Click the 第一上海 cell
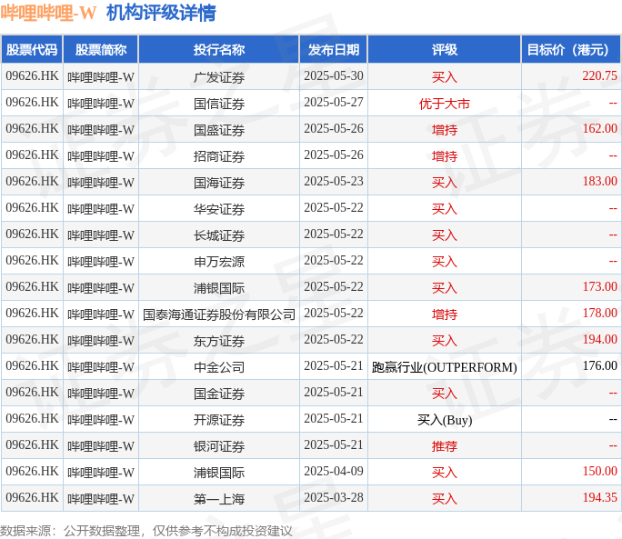This screenshot has width=622, height=539. (x=219, y=499)
